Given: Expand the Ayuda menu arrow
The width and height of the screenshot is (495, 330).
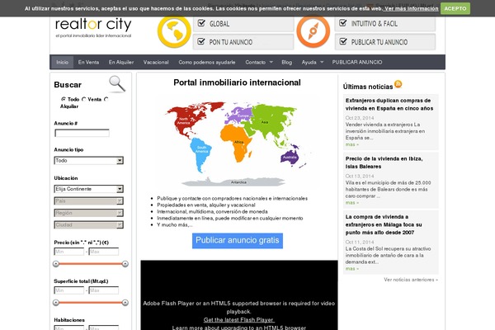Looking at the screenshot, I should [x=322, y=62].
